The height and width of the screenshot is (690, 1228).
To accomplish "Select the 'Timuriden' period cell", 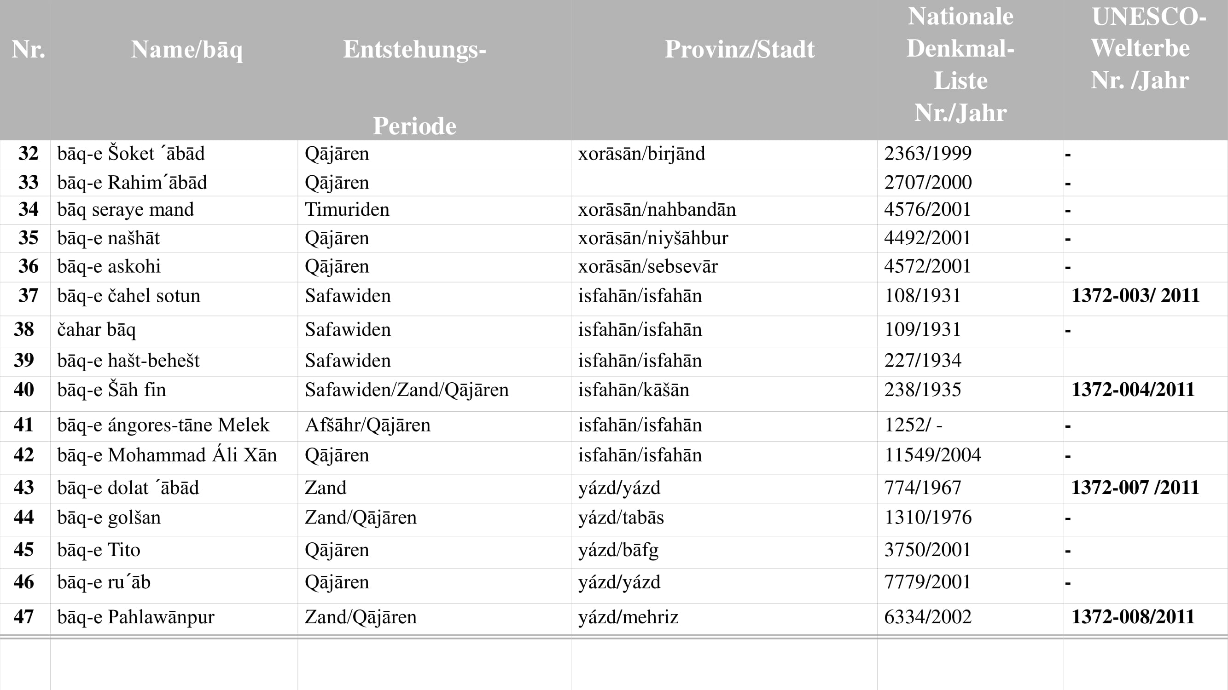I will coord(347,209).
